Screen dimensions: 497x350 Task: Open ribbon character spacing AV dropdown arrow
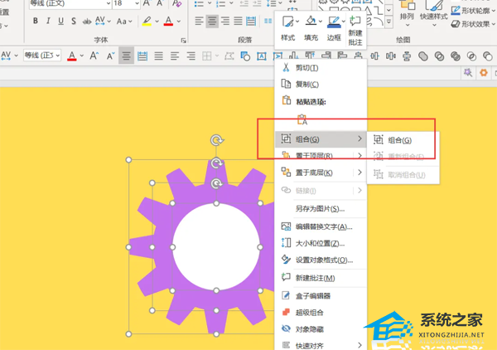click(x=109, y=22)
